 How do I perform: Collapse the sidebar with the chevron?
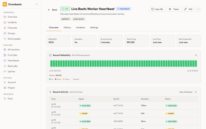tap(37, 4)
